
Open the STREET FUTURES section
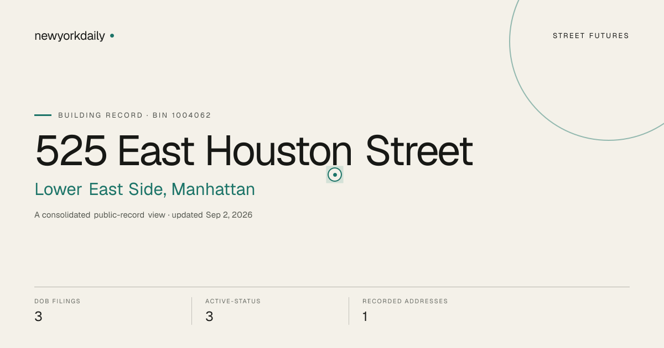click(x=591, y=36)
